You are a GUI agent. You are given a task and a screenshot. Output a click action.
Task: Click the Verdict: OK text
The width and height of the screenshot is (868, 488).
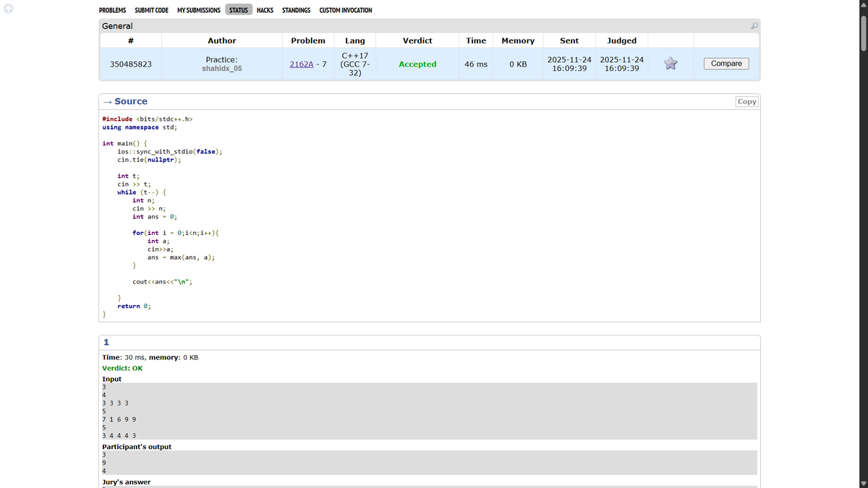point(123,368)
